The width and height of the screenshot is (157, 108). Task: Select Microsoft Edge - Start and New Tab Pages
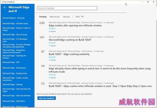click(x=17, y=90)
